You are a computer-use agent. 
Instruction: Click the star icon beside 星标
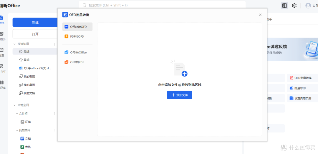coord(21,60)
